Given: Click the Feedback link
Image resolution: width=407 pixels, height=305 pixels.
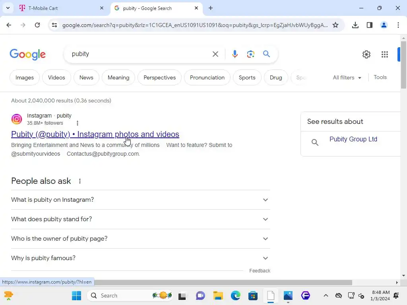Looking at the screenshot, I should (x=260, y=271).
